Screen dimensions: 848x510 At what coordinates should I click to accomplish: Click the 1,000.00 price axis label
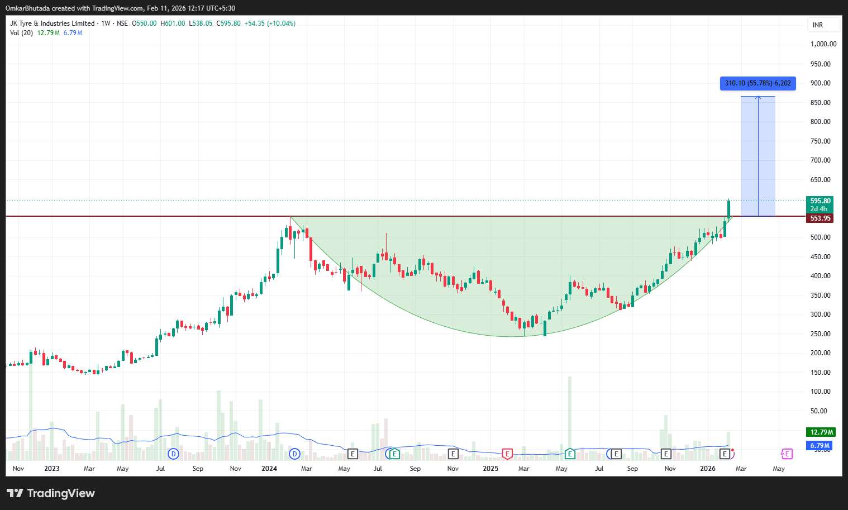click(823, 44)
